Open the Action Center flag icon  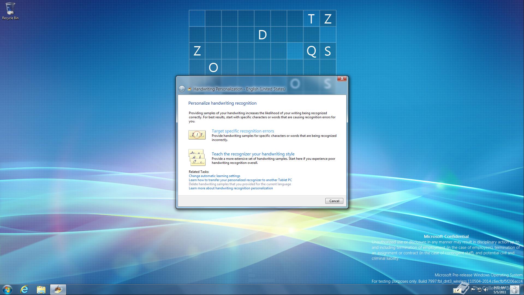pyautogui.click(x=473, y=290)
